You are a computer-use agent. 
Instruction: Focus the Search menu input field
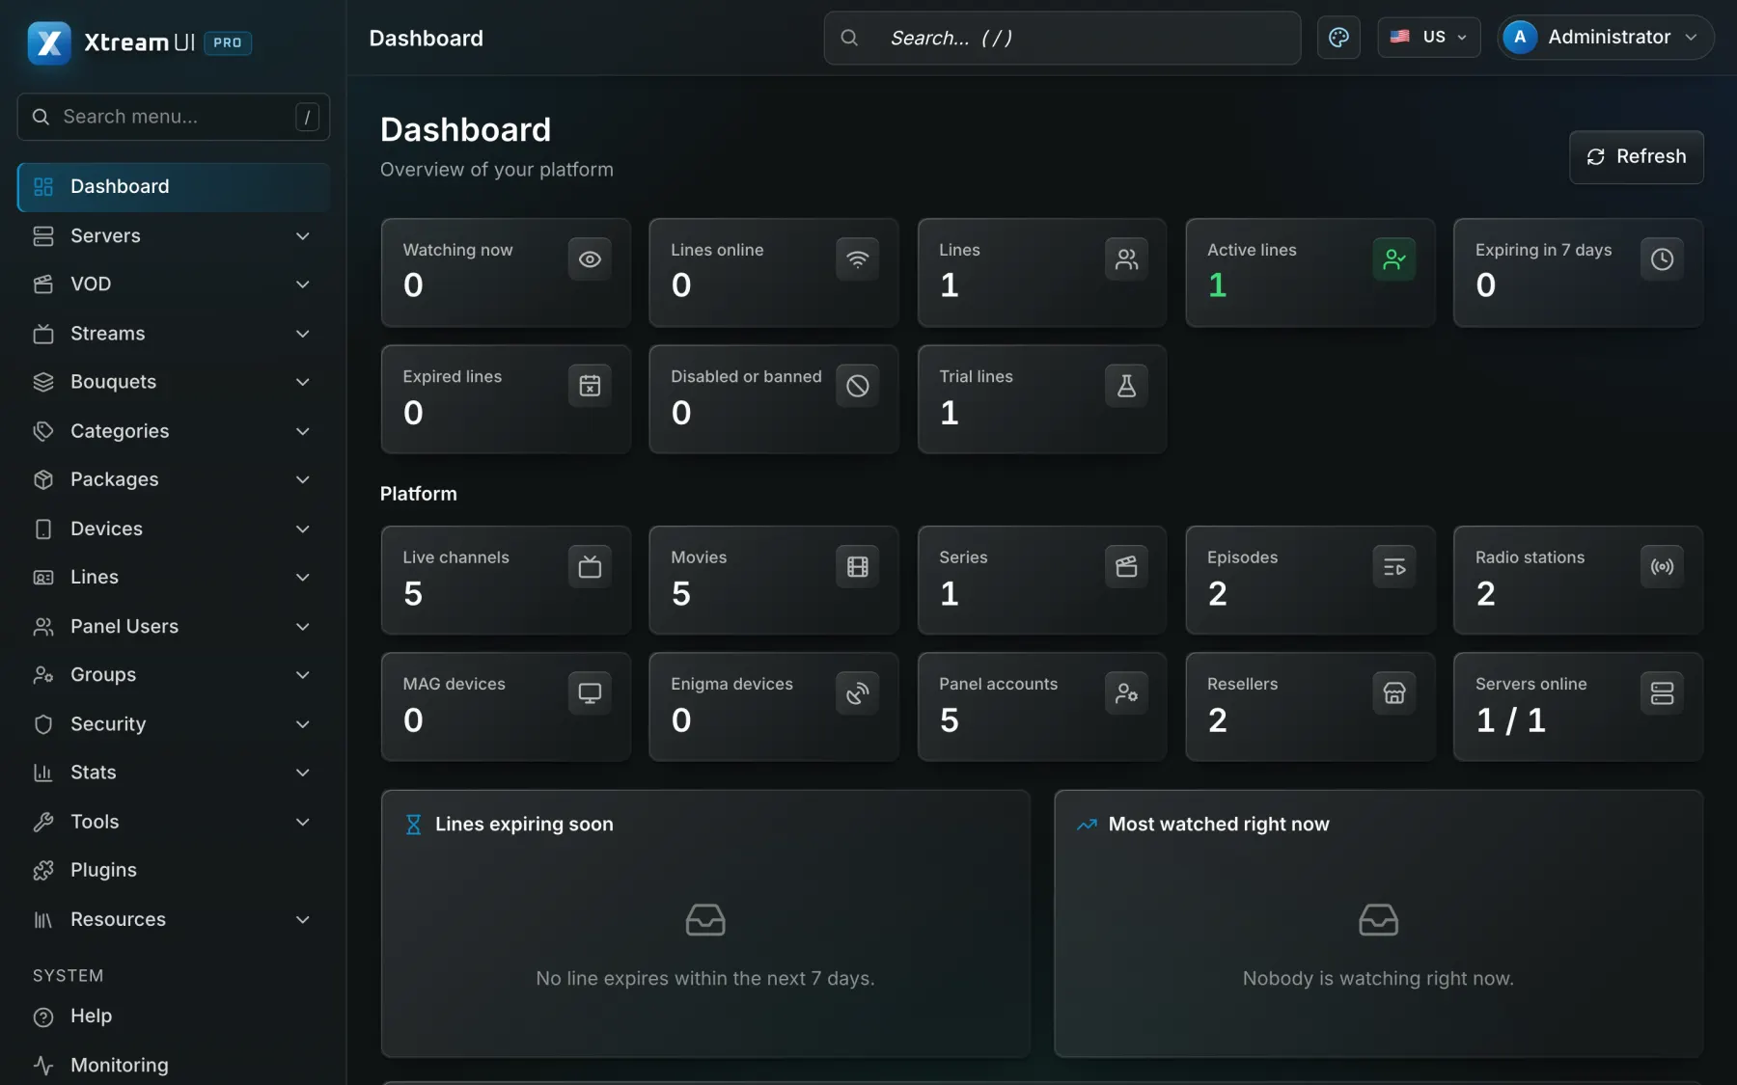(174, 117)
